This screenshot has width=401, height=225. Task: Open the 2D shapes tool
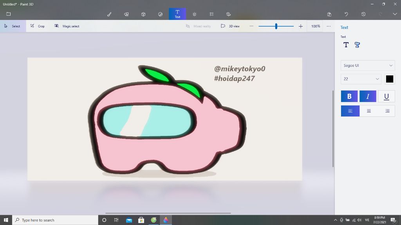(126, 14)
